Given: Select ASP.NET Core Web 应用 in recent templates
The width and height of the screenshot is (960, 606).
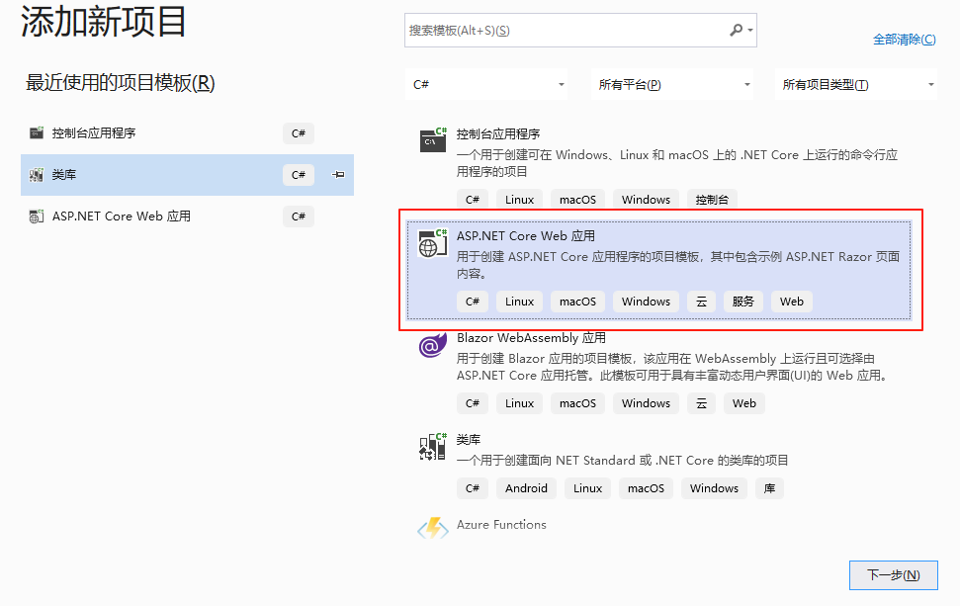Looking at the screenshot, I should click(x=187, y=216).
